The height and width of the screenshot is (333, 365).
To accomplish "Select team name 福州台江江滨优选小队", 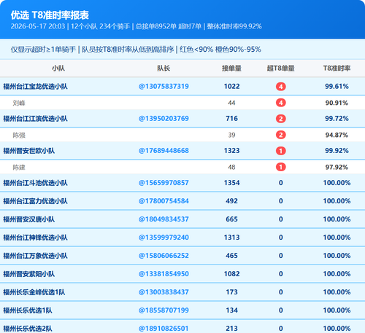I will point(35,119).
